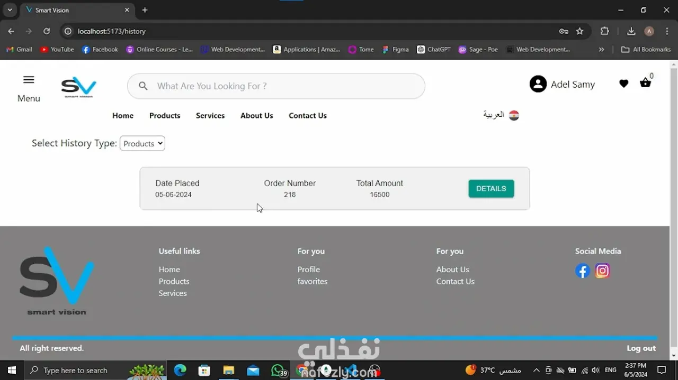Open the Gmail bookmark
Viewport: 678px width, 380px height.
[x=19, y=49]
